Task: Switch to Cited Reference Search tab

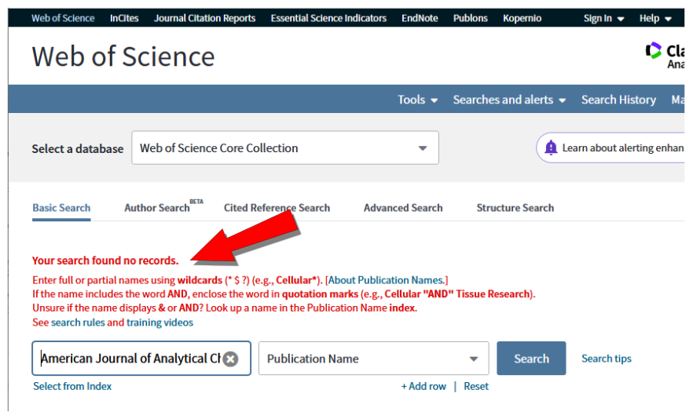Action: coord(277,208)
